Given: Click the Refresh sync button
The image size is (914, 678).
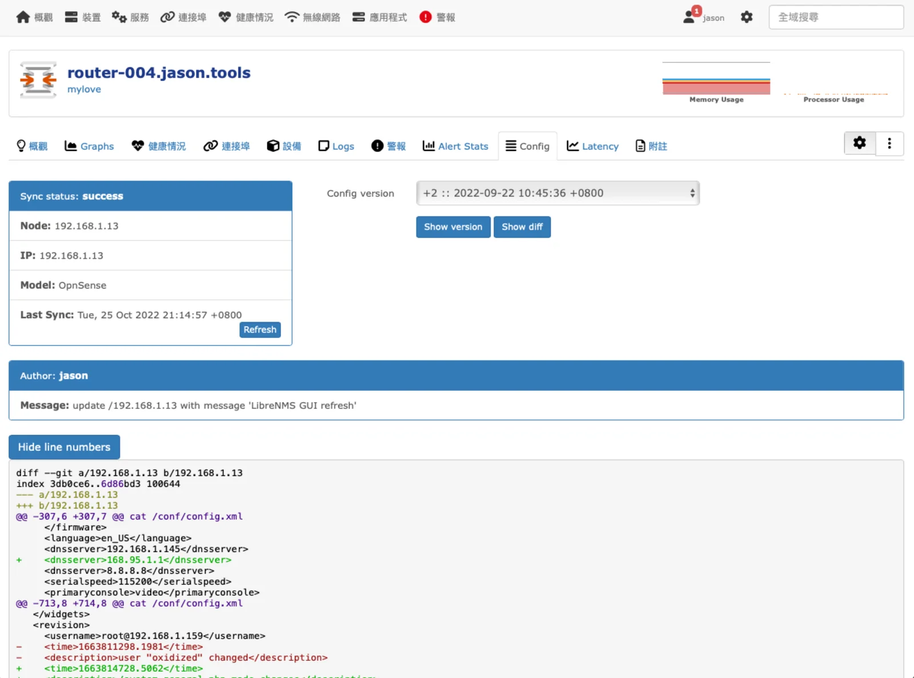Looking at the screenshot, I should point(260,330).
